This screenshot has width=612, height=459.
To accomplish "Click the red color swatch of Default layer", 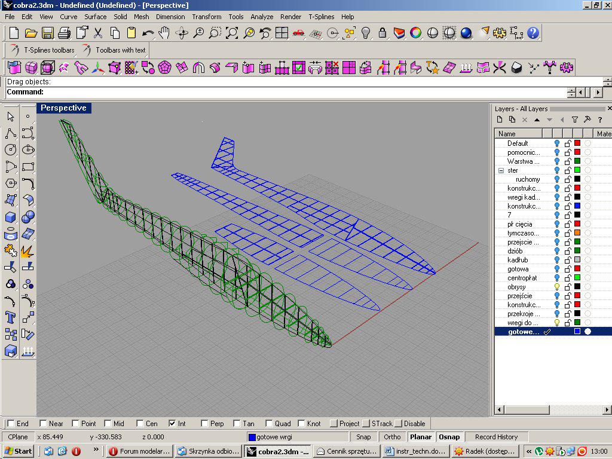I will 577,143.
